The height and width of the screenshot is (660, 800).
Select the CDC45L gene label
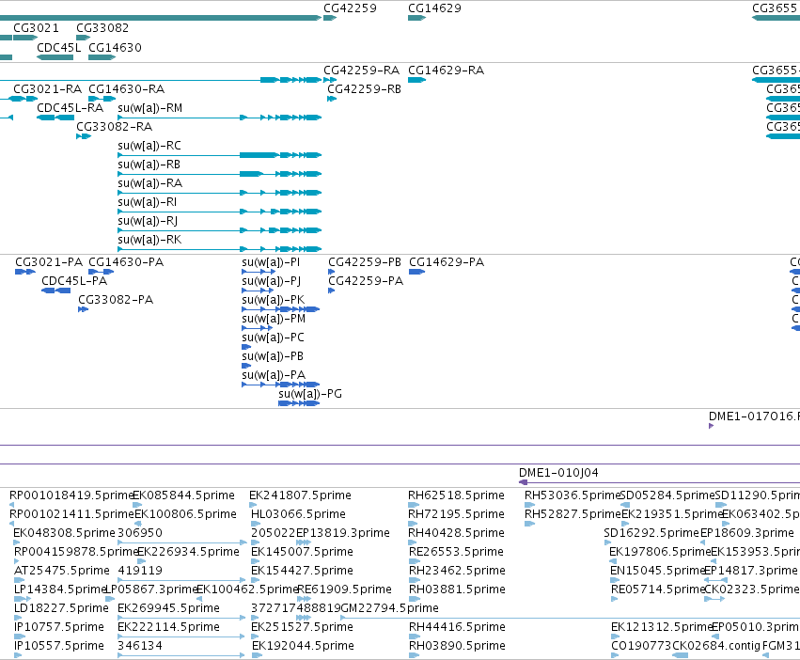point(58,47)
